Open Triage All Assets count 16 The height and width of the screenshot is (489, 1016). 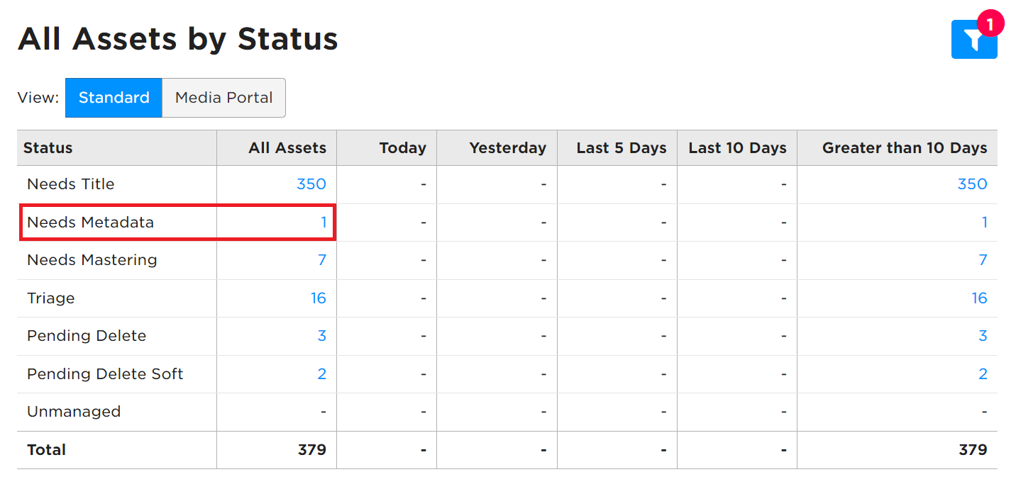pyautogui.click(x=319, y=298)
